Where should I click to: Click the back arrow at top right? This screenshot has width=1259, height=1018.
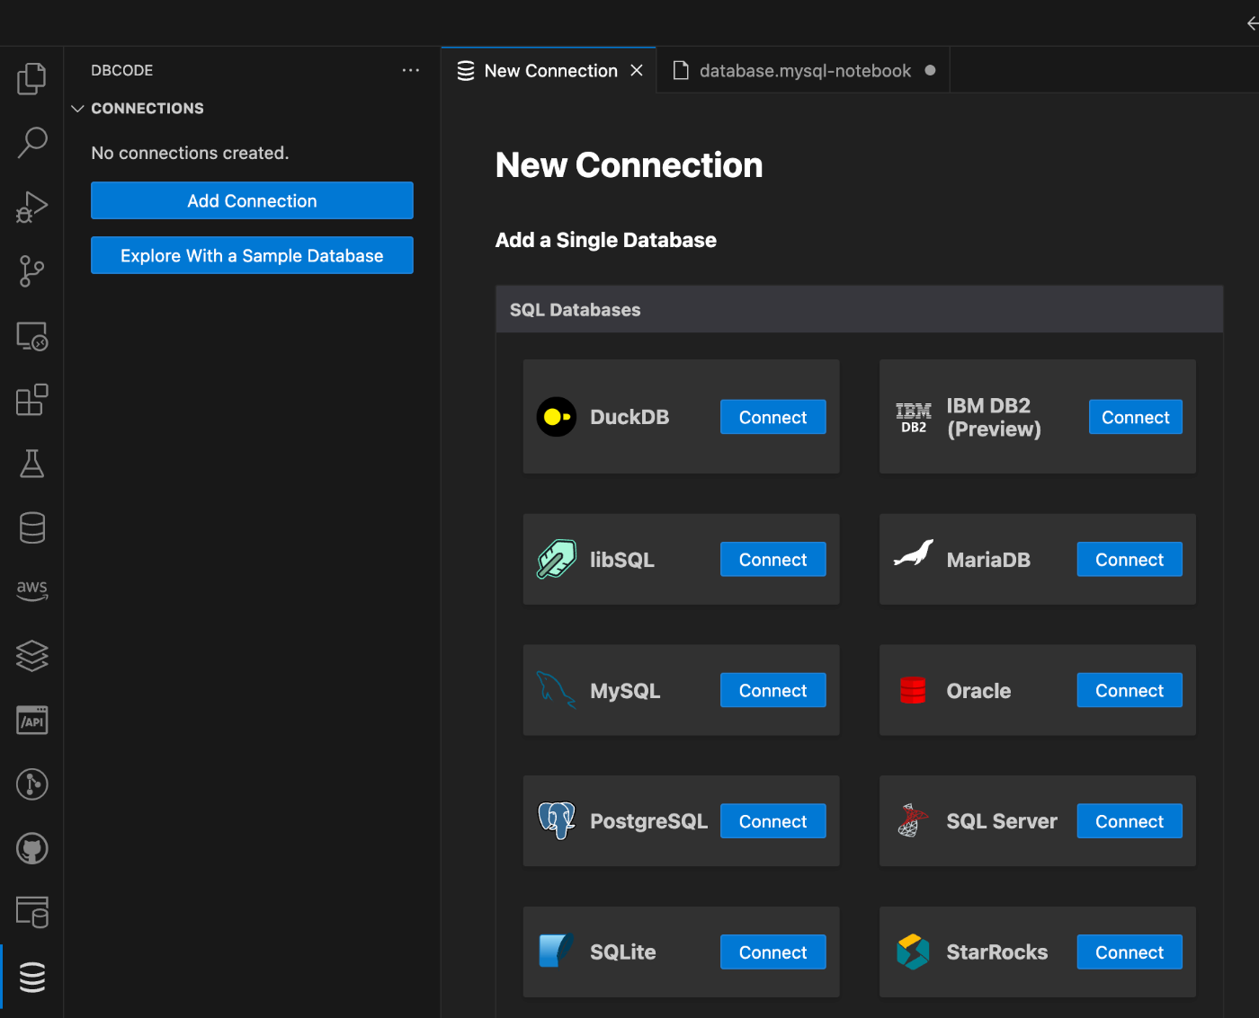tap(1253, 23)
